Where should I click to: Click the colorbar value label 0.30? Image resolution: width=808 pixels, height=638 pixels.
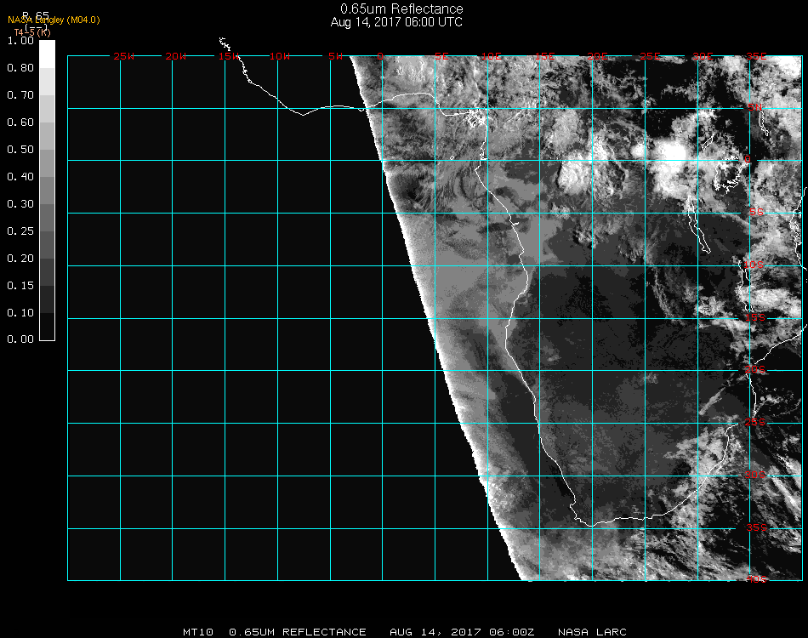click(20, 205)
